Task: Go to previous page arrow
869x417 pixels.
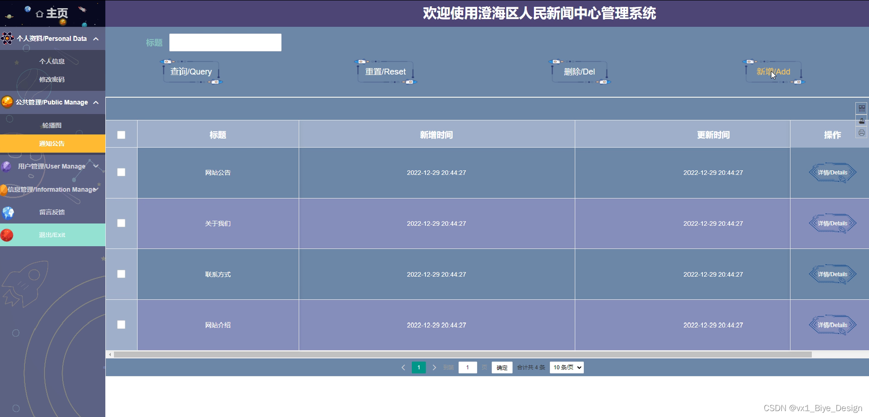Action: pyautogui.click(x=403, y=367)
